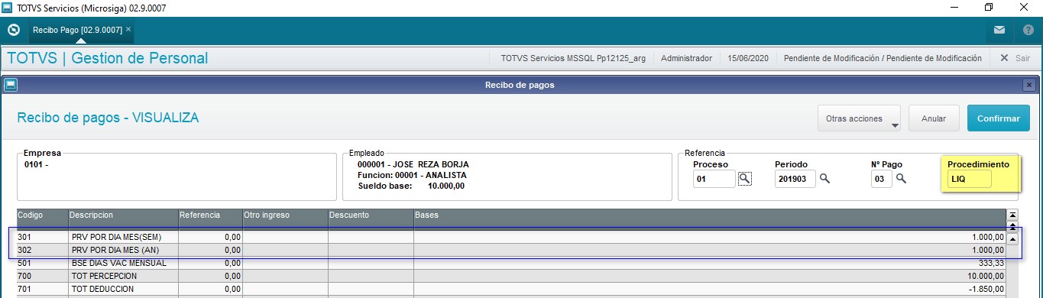The width and height of the screenshot is (1043, 298).
Task: Click Bases value -1.850,00
Action: click(x=987, y=289)
